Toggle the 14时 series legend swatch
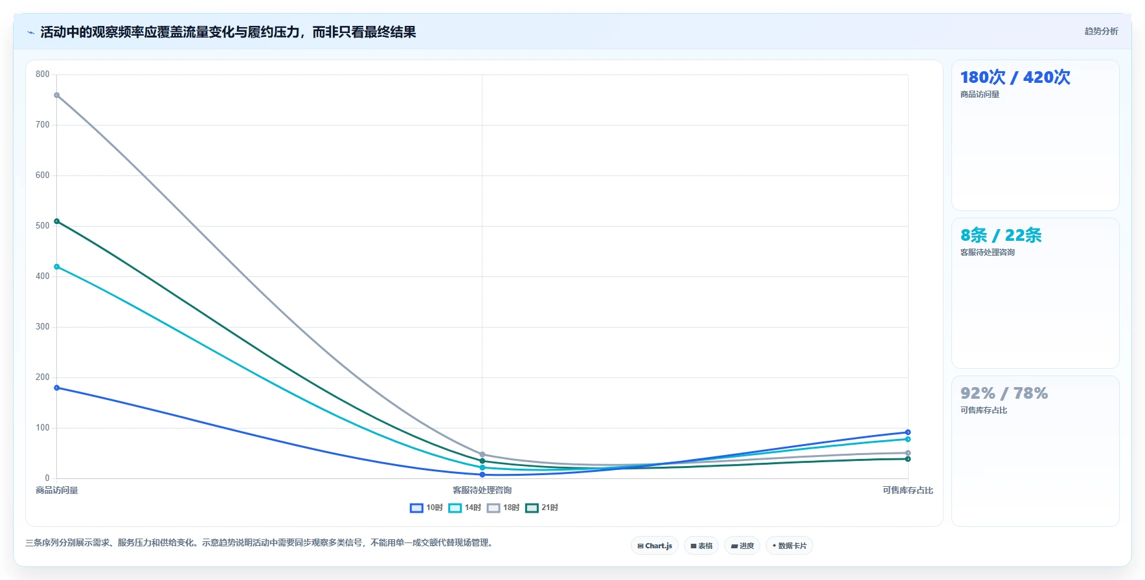This screenshot has height=580, width=1145. [455, 508]
